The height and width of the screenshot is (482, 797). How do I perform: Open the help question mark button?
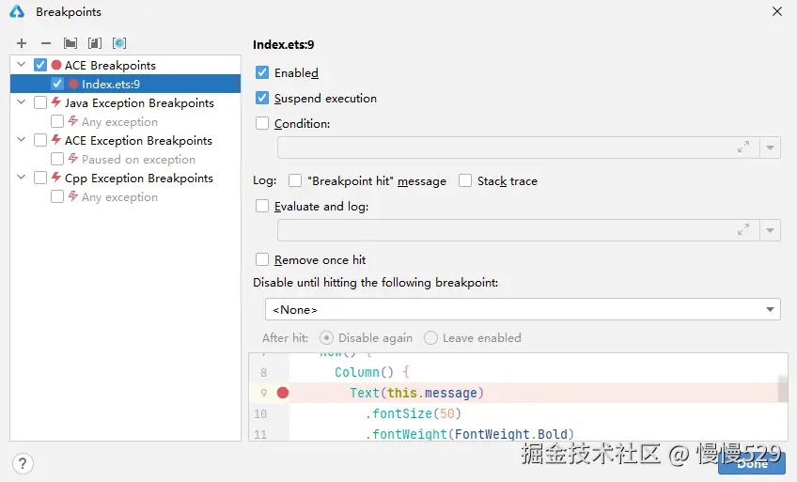click(23, 463)
